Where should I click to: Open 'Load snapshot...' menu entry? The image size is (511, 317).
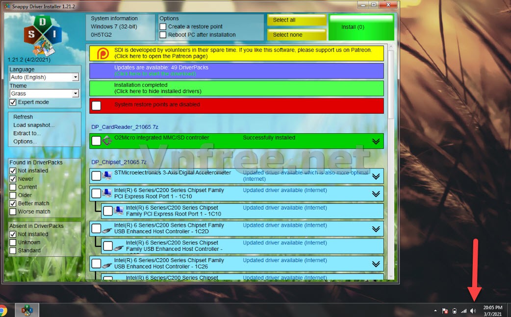tap(34, 125)
